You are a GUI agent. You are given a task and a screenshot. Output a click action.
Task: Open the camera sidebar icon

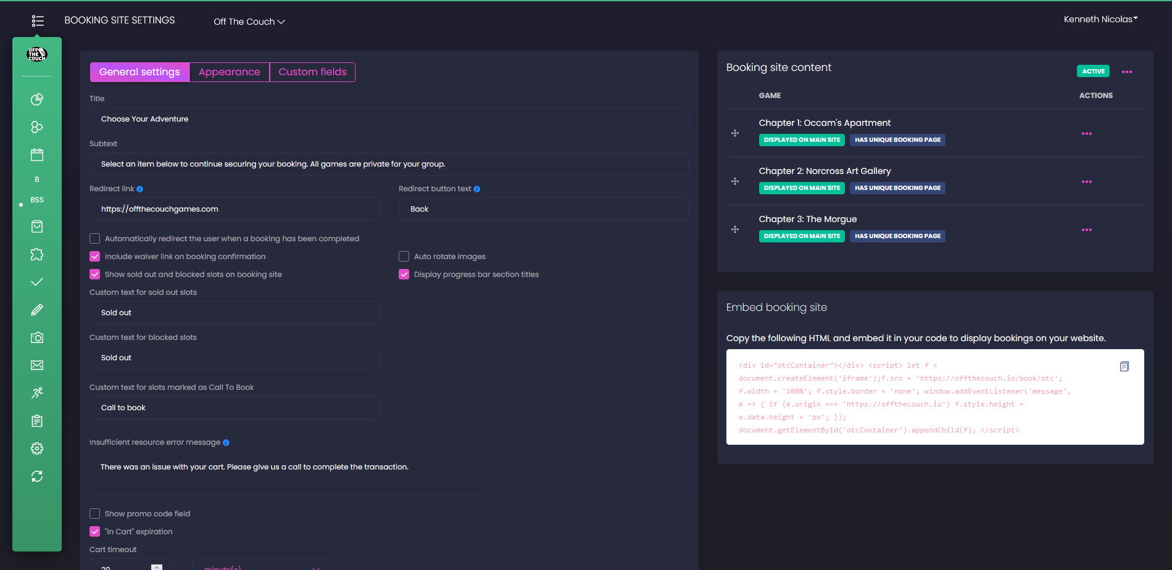pyautogui.click(x=37, y=337)
